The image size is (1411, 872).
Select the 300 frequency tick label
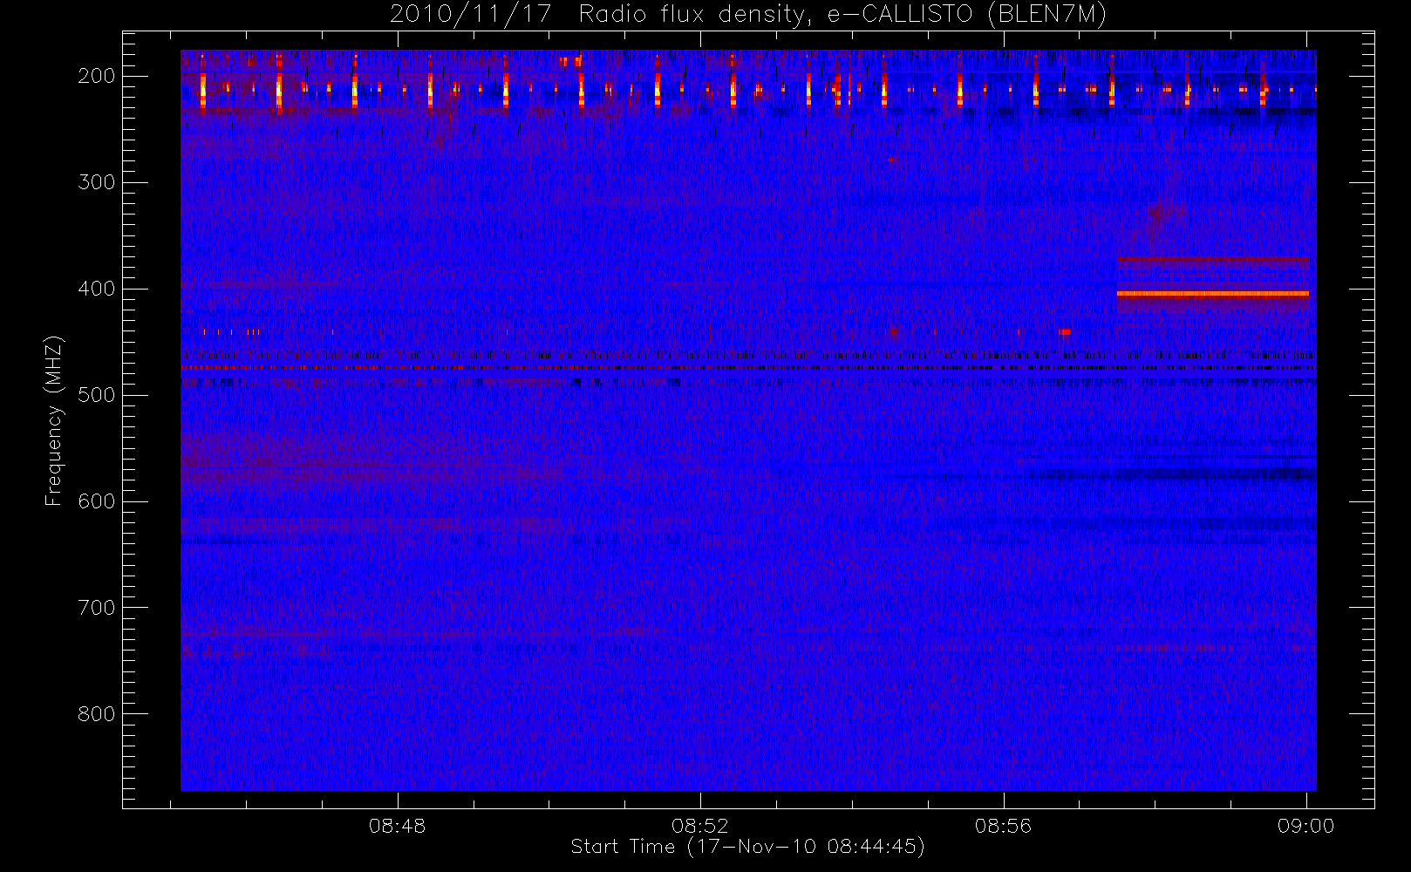point(97,182)
